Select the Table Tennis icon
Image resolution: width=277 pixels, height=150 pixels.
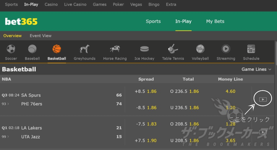tap(173, 49)
